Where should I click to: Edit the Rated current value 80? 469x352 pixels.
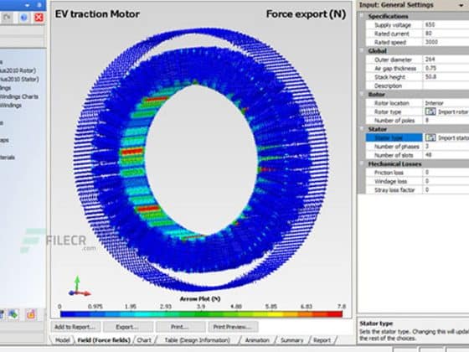(x=446, y=34)
